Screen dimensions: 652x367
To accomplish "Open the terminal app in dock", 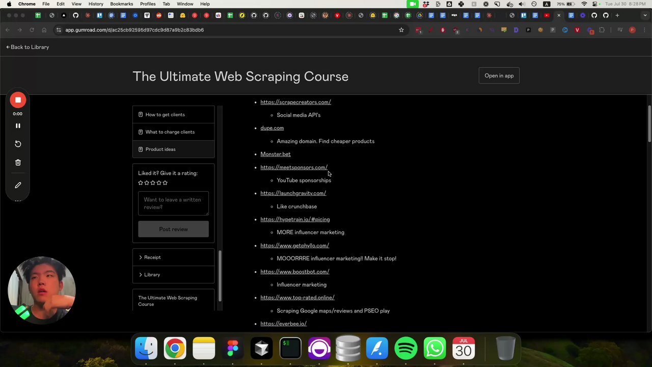I will 290,349.
